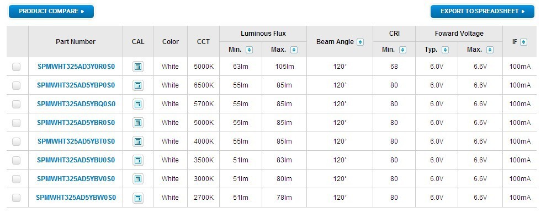This screenshot has height=213, width=546.
Task: Click CAL icon for SPMWHT325AD5YBV0S0
Action: point(138,179)
